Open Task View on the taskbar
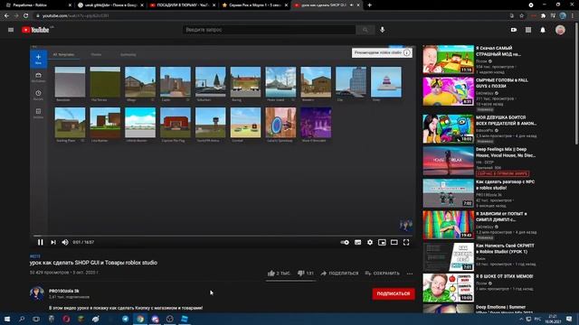Screen dimensions: 579x325 point(36,319)
